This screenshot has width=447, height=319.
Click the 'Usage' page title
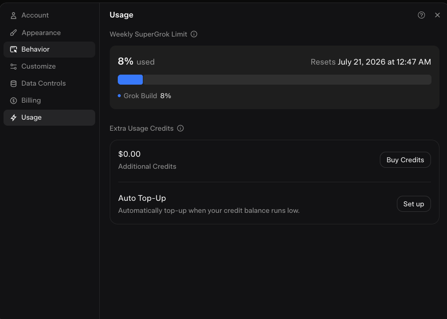(x=121, y=15)
